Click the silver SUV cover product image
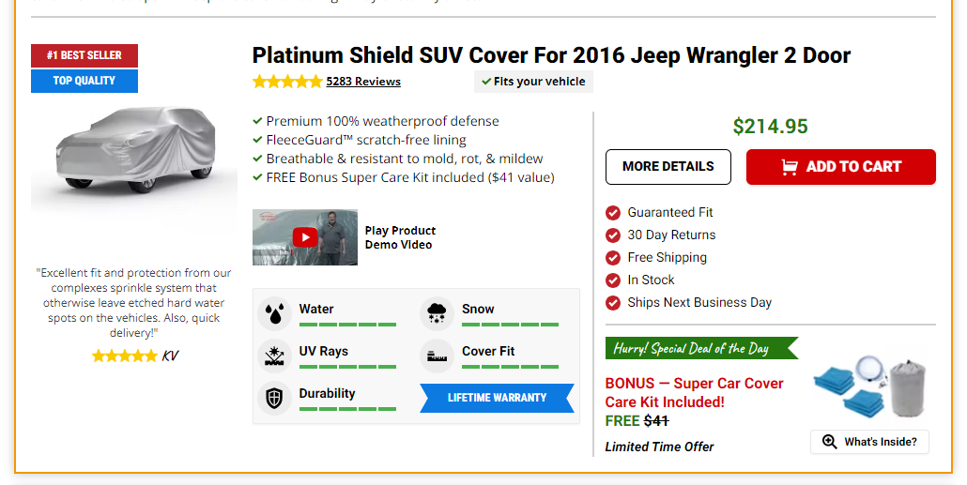The width and height of the screenshot is (967, 485). (x=134, y=150)
